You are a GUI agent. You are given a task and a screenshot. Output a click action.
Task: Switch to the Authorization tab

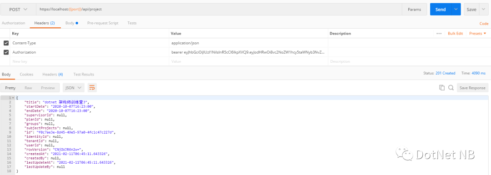[x=14, y=23]
